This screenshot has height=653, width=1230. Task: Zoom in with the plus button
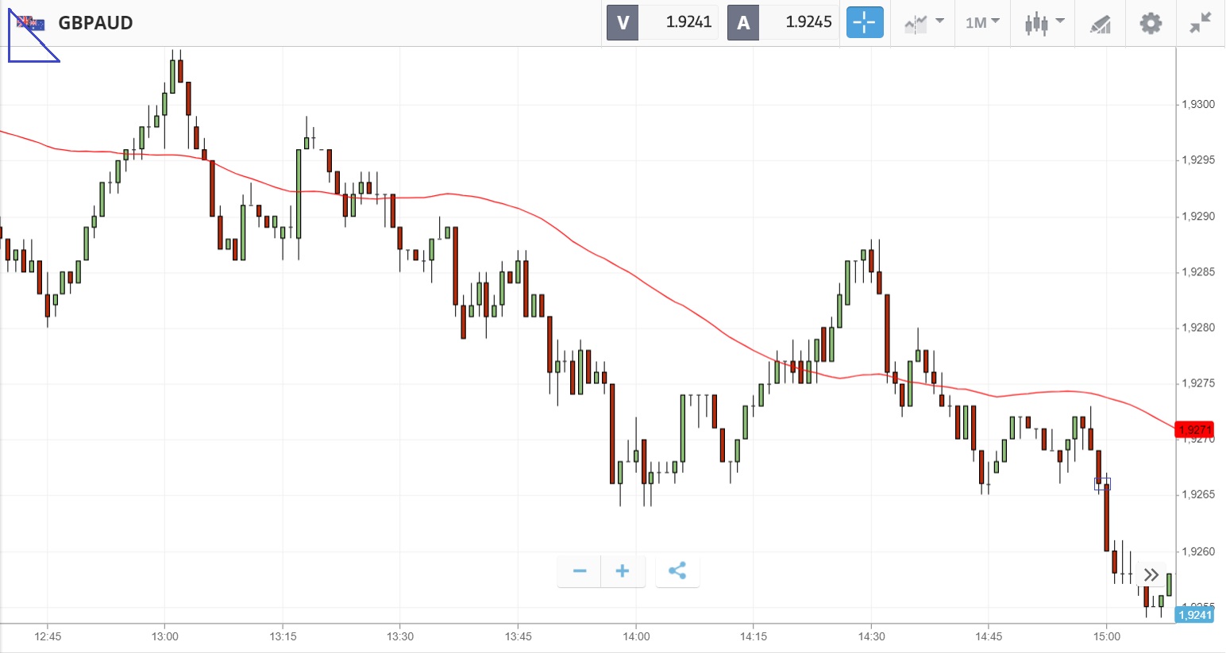623,571
